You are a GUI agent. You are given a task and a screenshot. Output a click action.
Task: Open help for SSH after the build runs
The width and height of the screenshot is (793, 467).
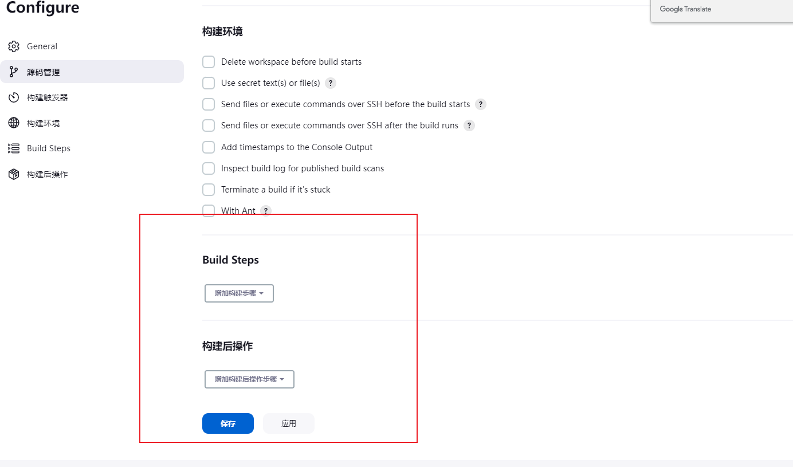tap(469, 125)
